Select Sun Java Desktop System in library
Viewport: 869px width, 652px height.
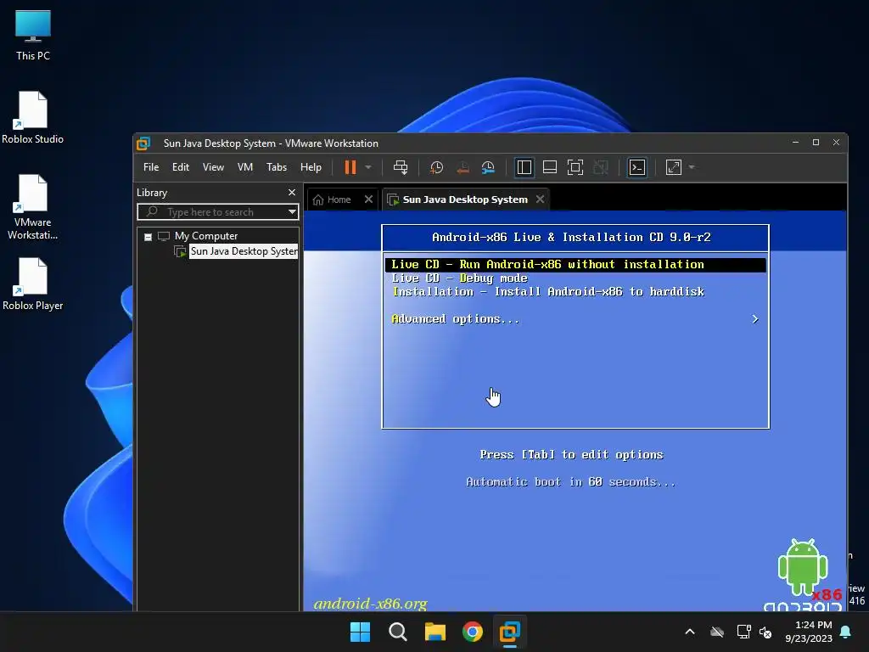tap(244, 251)
